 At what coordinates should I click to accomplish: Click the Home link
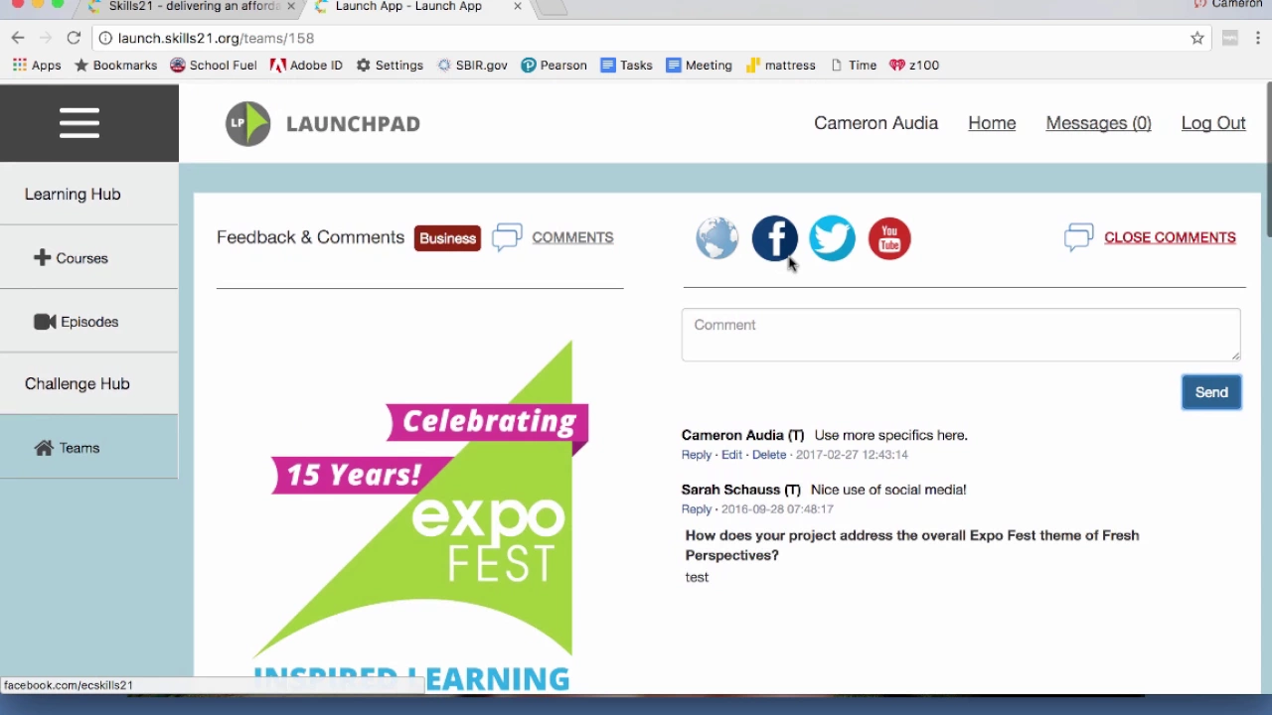pyautogui.click(x=992, y=123)
